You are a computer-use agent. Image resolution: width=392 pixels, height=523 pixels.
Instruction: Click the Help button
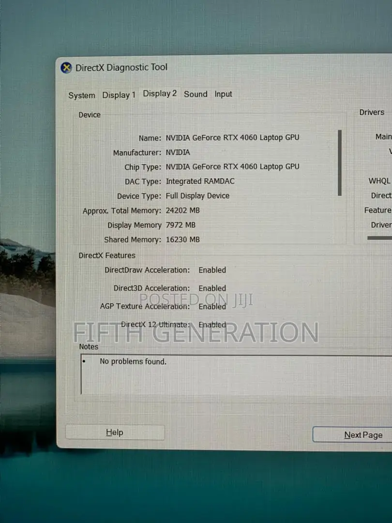(115, 432)
